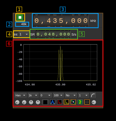Click the '4' digit of the kHz frequency

pyautogui.click(x=49, y=21)
